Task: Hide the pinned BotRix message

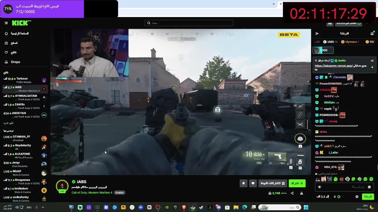Action: tap(372, 61)
